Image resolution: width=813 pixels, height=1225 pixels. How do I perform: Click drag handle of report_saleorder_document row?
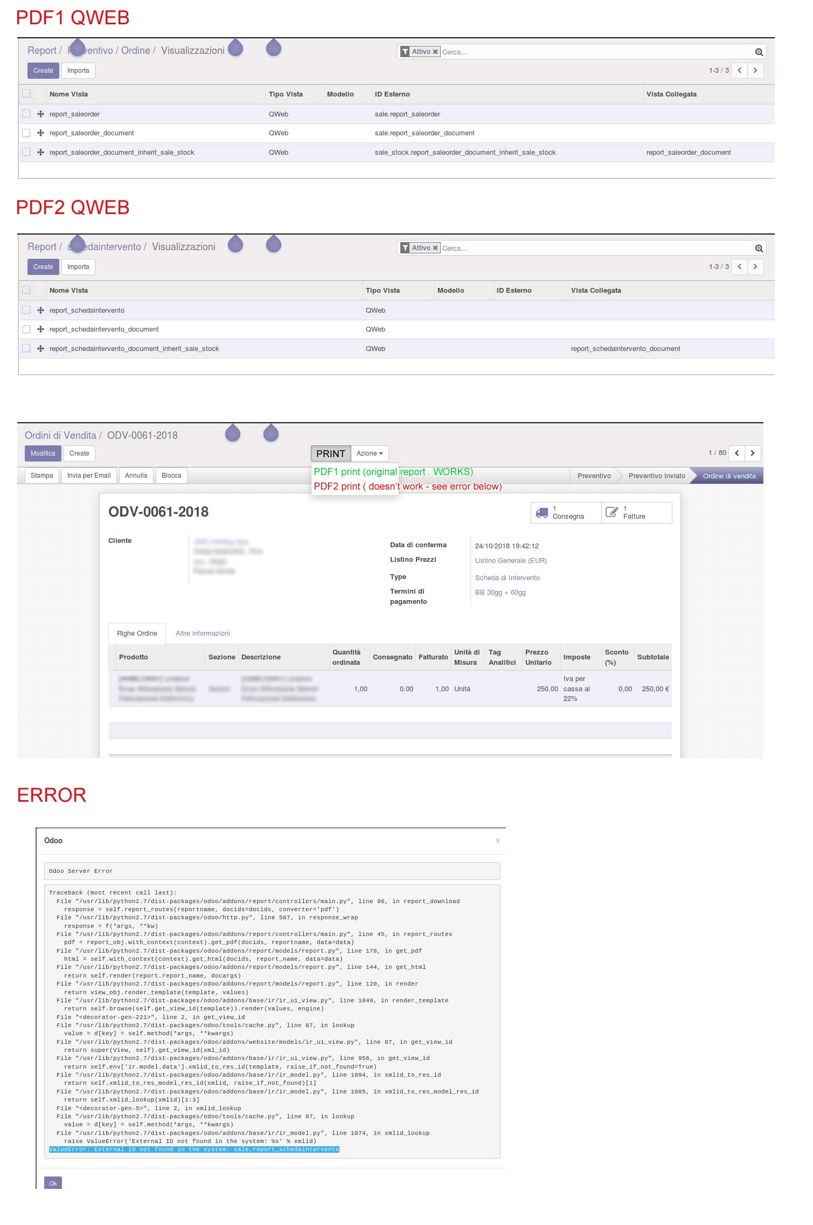click(x=40, y=133)
